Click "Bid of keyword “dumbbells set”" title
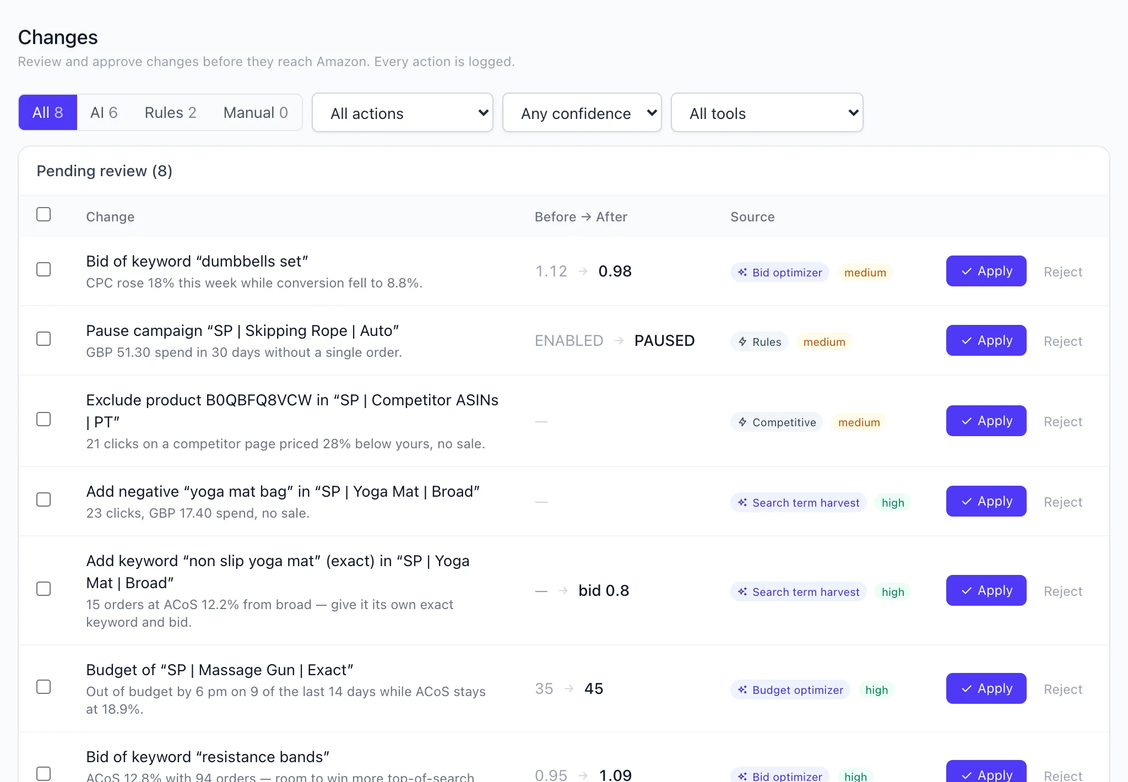 click(x=197, y=261)
